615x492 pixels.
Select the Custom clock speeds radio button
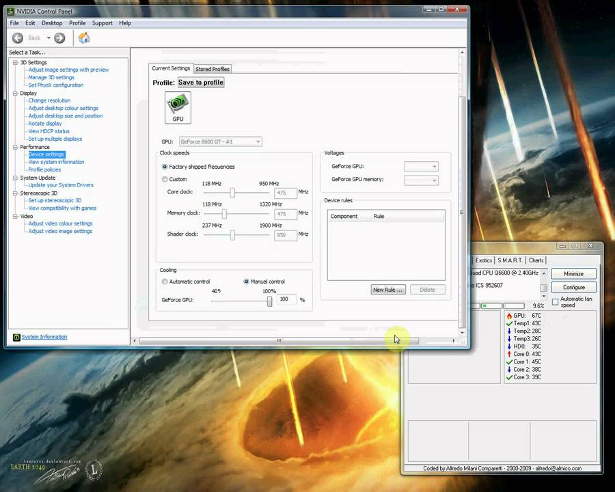(165, 179)
